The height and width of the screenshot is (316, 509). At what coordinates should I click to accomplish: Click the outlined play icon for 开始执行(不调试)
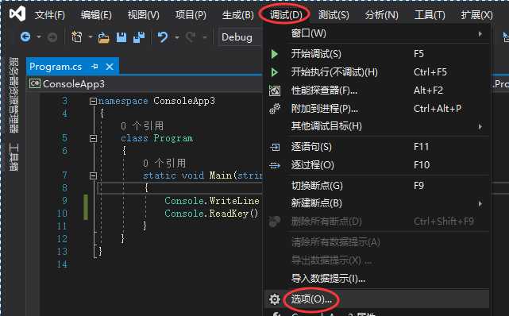[x=275, y=72]
